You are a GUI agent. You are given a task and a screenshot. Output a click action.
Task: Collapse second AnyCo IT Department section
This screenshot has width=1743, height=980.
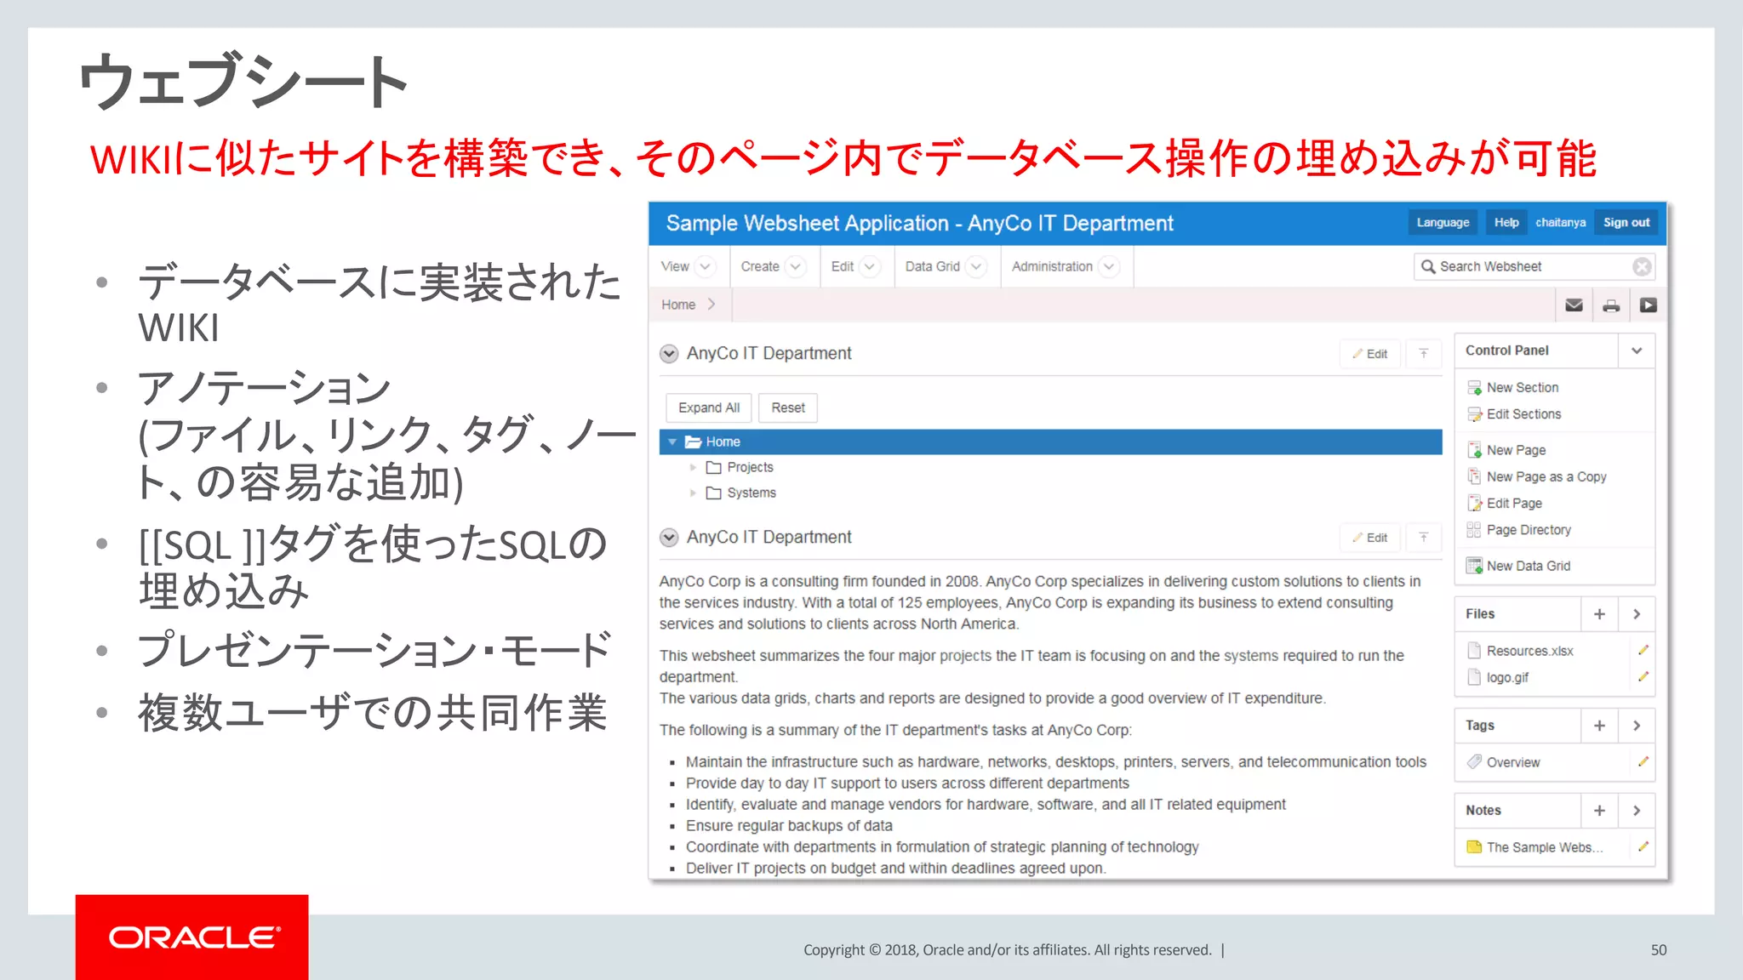(669, 537)
